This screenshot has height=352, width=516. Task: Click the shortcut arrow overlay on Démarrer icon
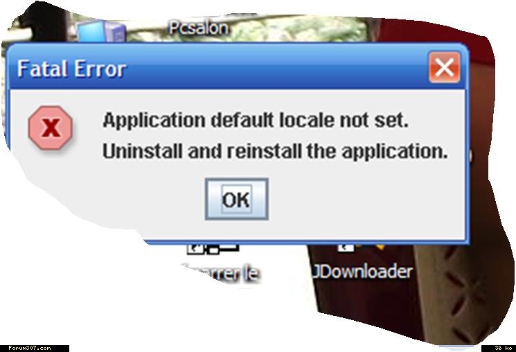[195, 249]
